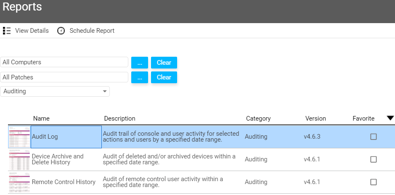This screenshot has width=395, height=195.
Task: Click Device Archive and Delete History thumbnail
Action: 19,160
